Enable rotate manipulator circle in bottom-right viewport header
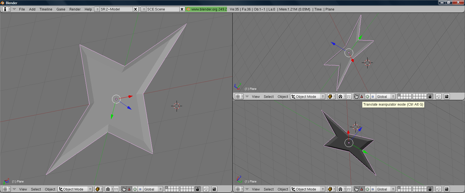 click(x=368, y=189)
